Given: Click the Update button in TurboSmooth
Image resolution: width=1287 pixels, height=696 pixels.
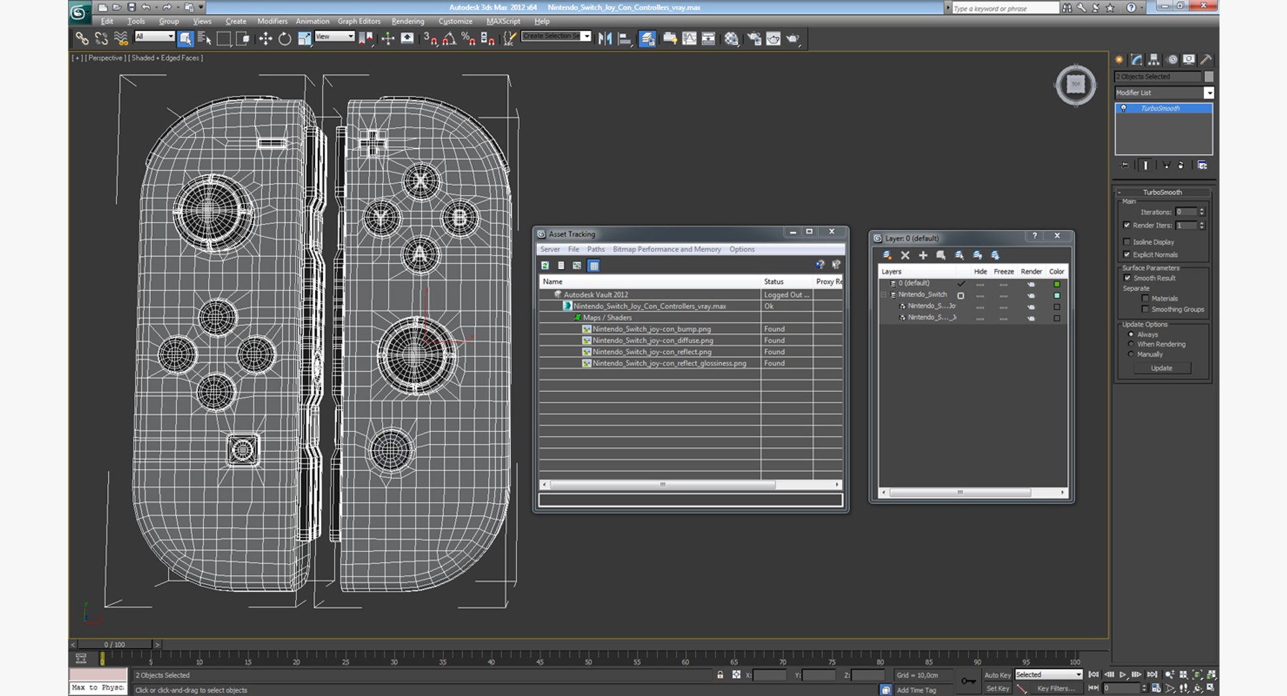Looking at the screenshot, I should tap(1162, 368).
